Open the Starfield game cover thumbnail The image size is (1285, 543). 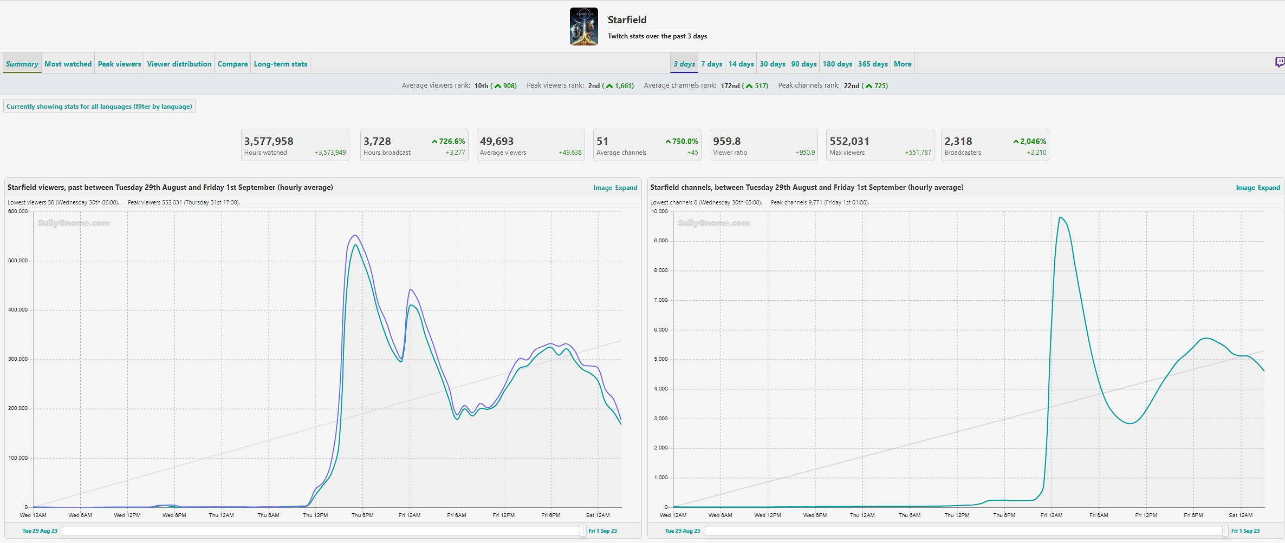click(584, 27)
